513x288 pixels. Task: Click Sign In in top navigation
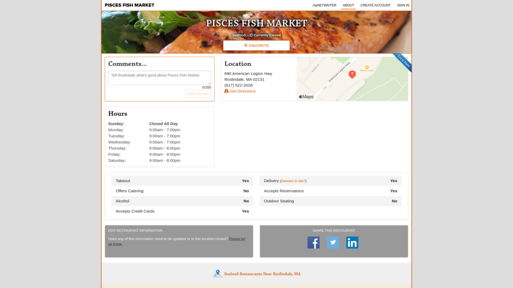click(x=403, y=5)
